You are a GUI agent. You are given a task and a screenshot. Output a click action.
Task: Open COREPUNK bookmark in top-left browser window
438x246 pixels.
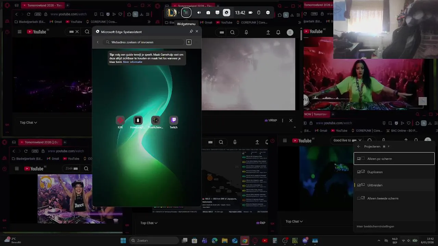[x=101, y=22]
